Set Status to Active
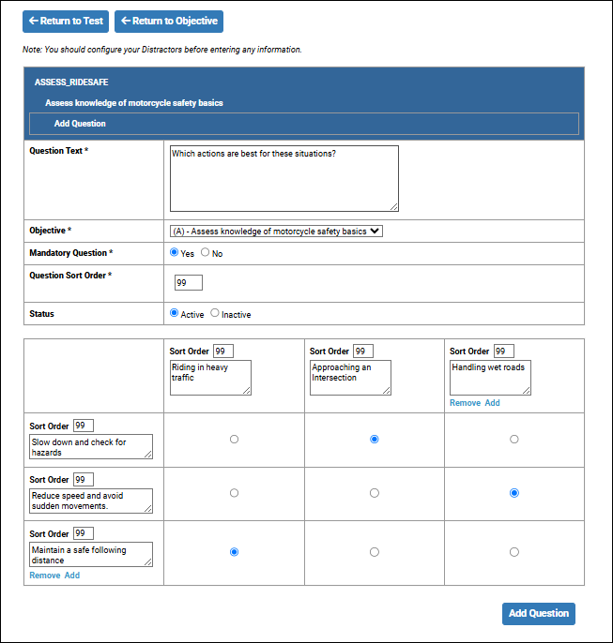Screen dimensions: 613x643 click(x=174, y=314)
